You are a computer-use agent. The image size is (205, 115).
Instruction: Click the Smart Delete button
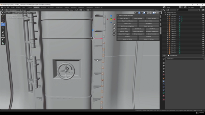[149, 21]
